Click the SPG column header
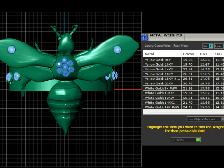 (218, 54)
